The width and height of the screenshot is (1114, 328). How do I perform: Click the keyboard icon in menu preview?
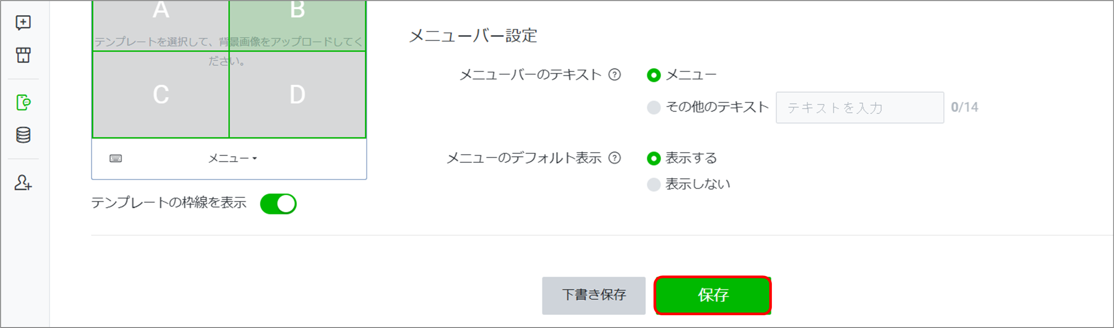point(116,158)
